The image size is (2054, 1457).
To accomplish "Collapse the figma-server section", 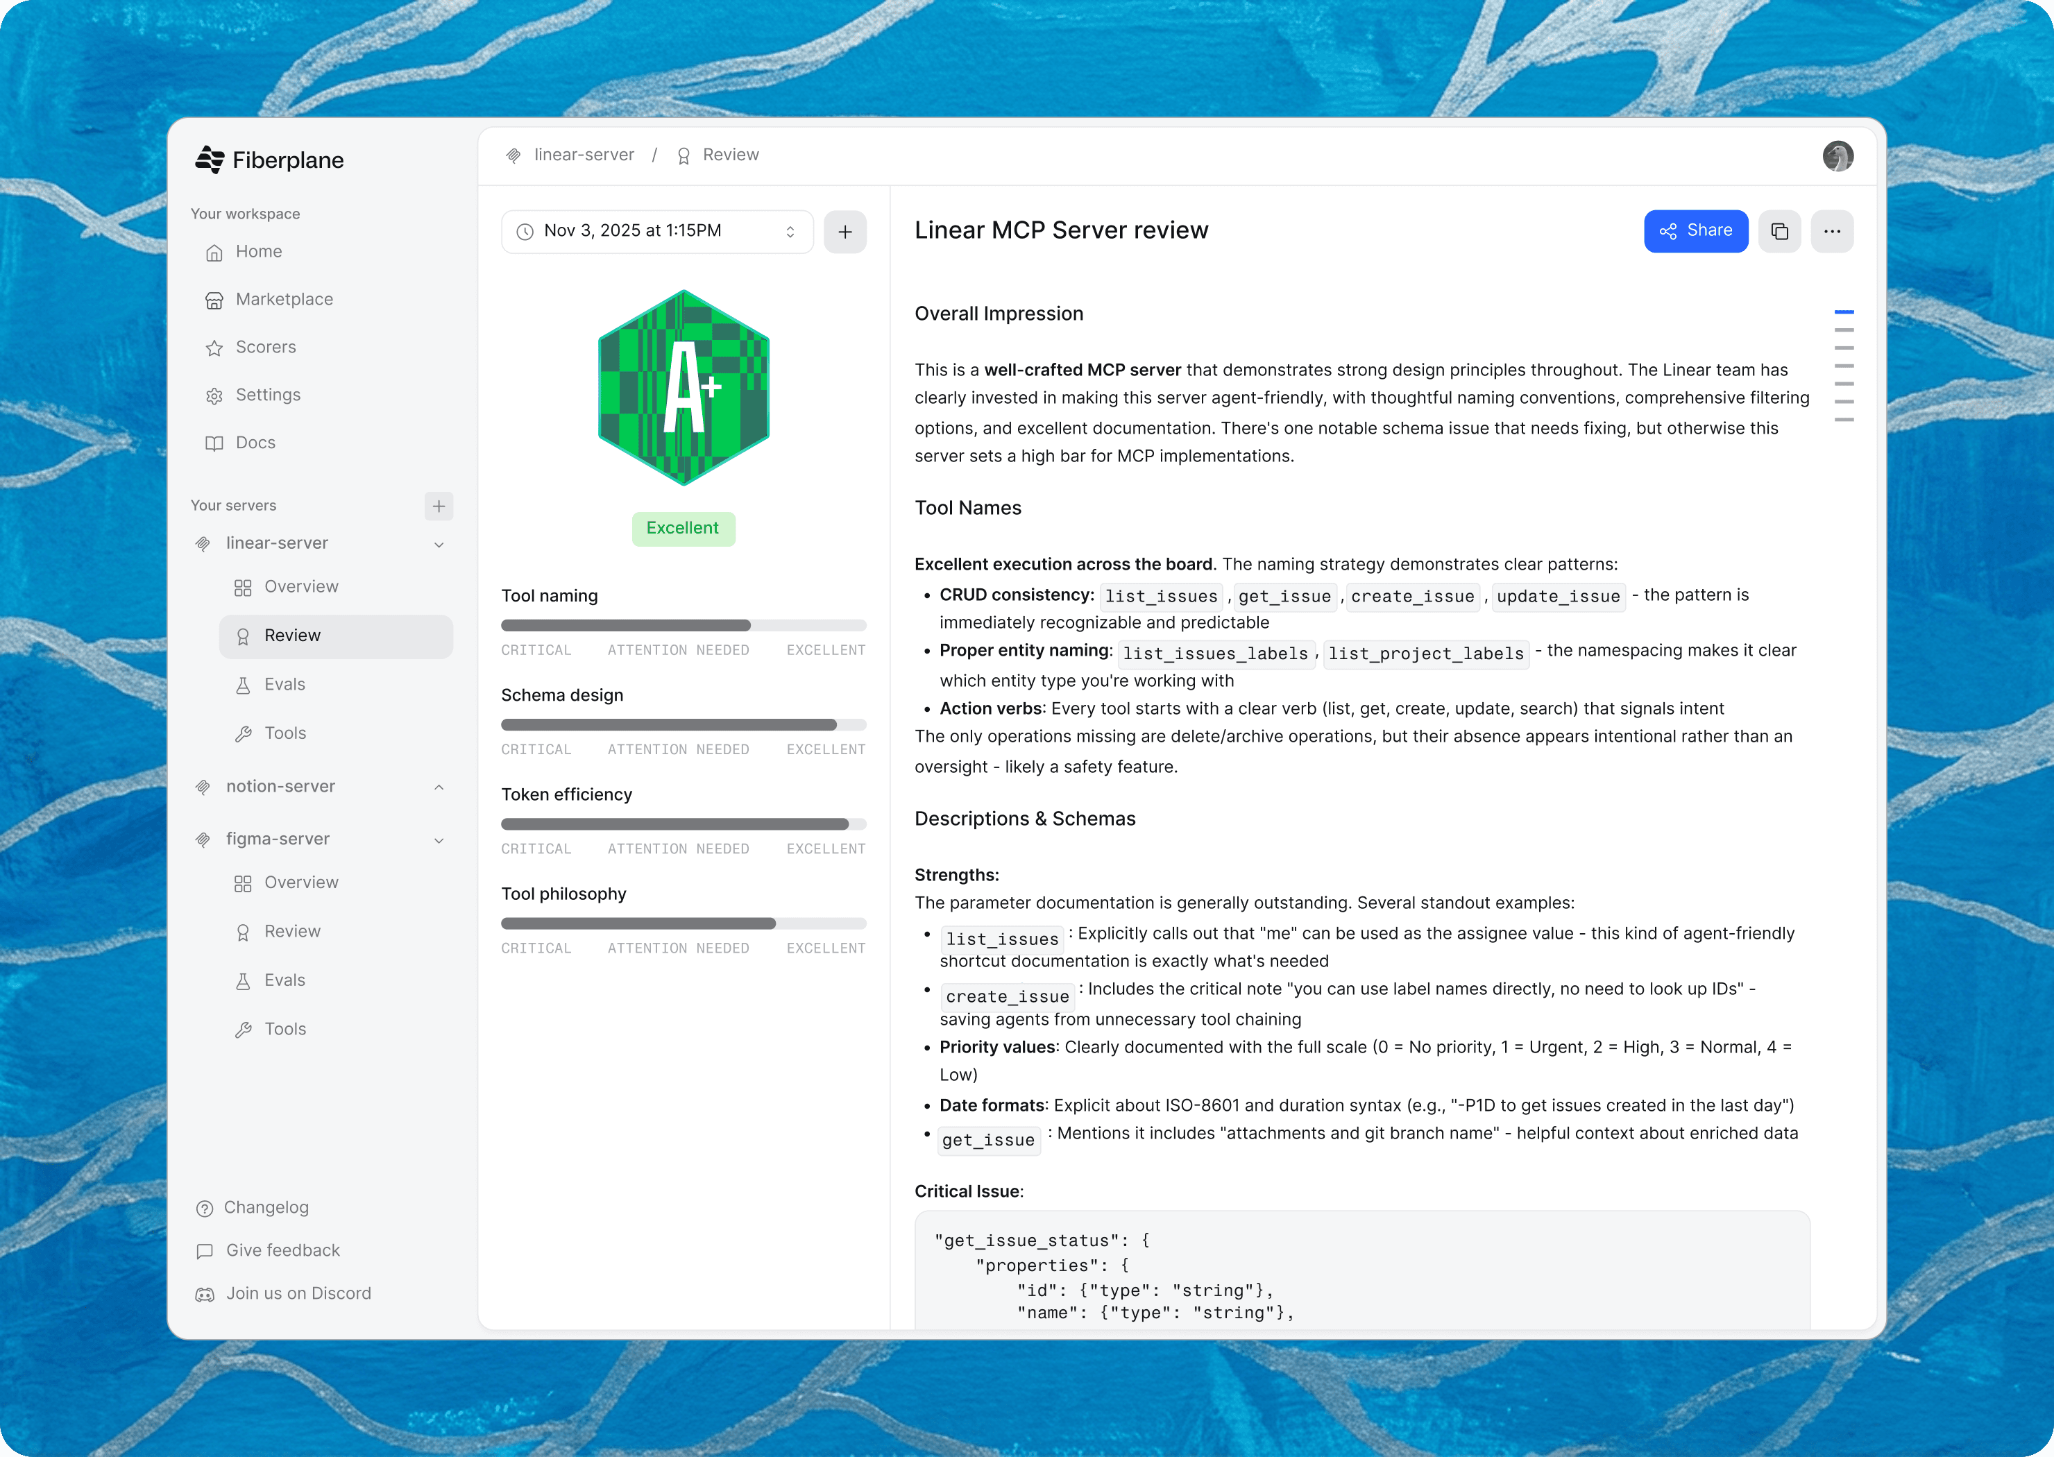I will coord(439,841).
